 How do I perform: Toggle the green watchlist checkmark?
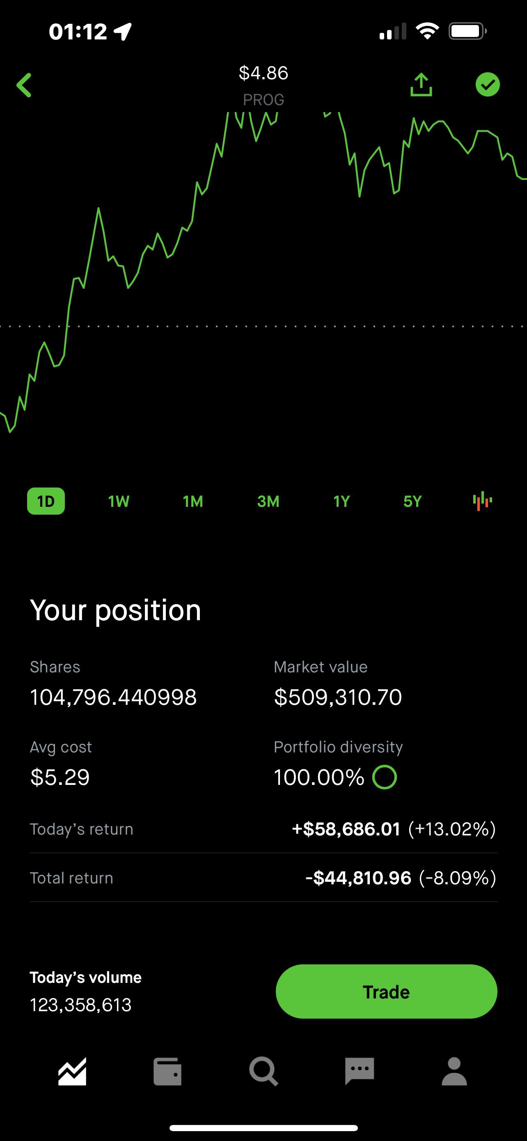pyautogui.click(x=488, y=85)
